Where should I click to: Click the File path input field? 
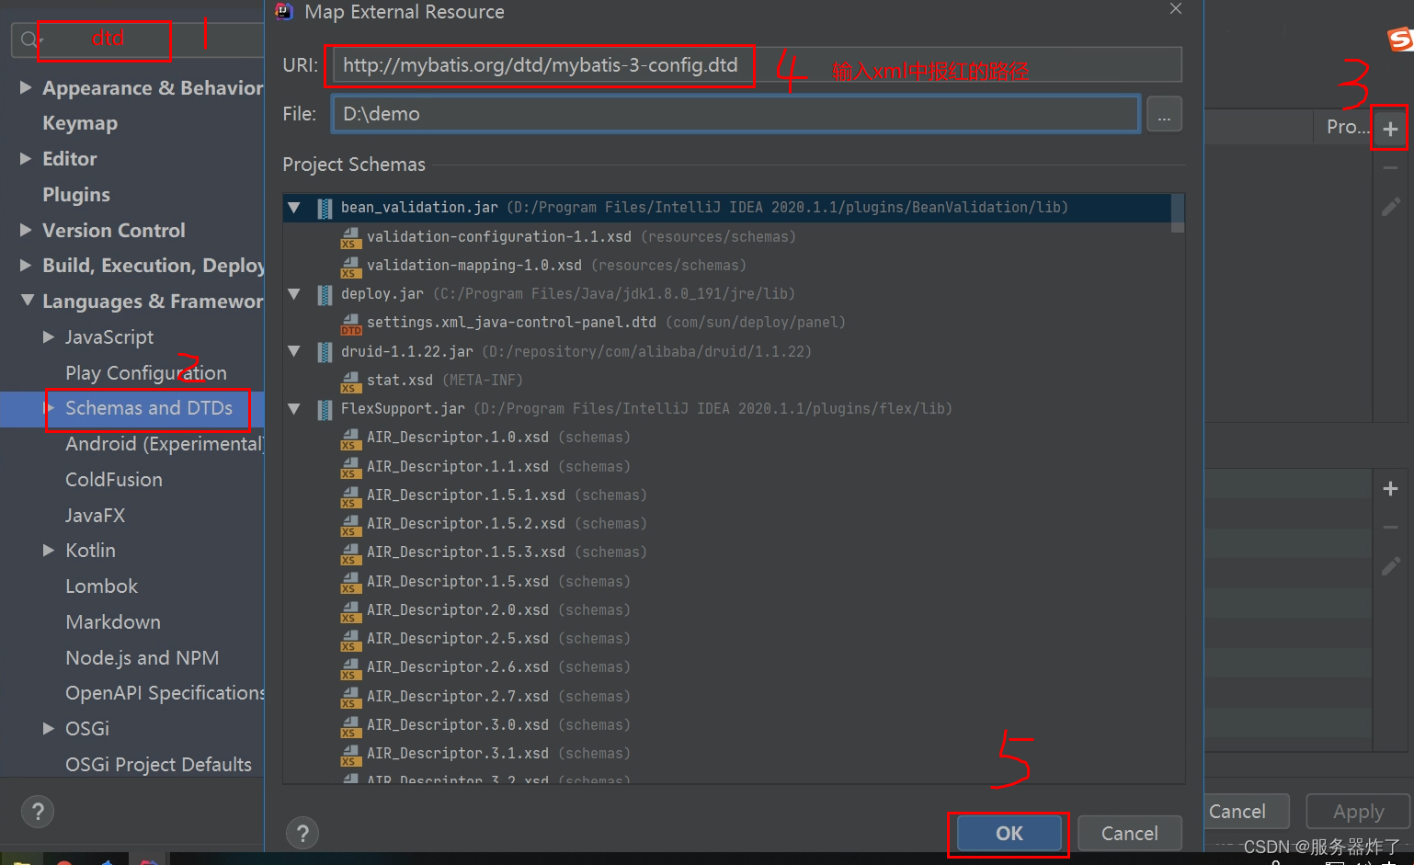pyautogui.click(x=736, y=114)
